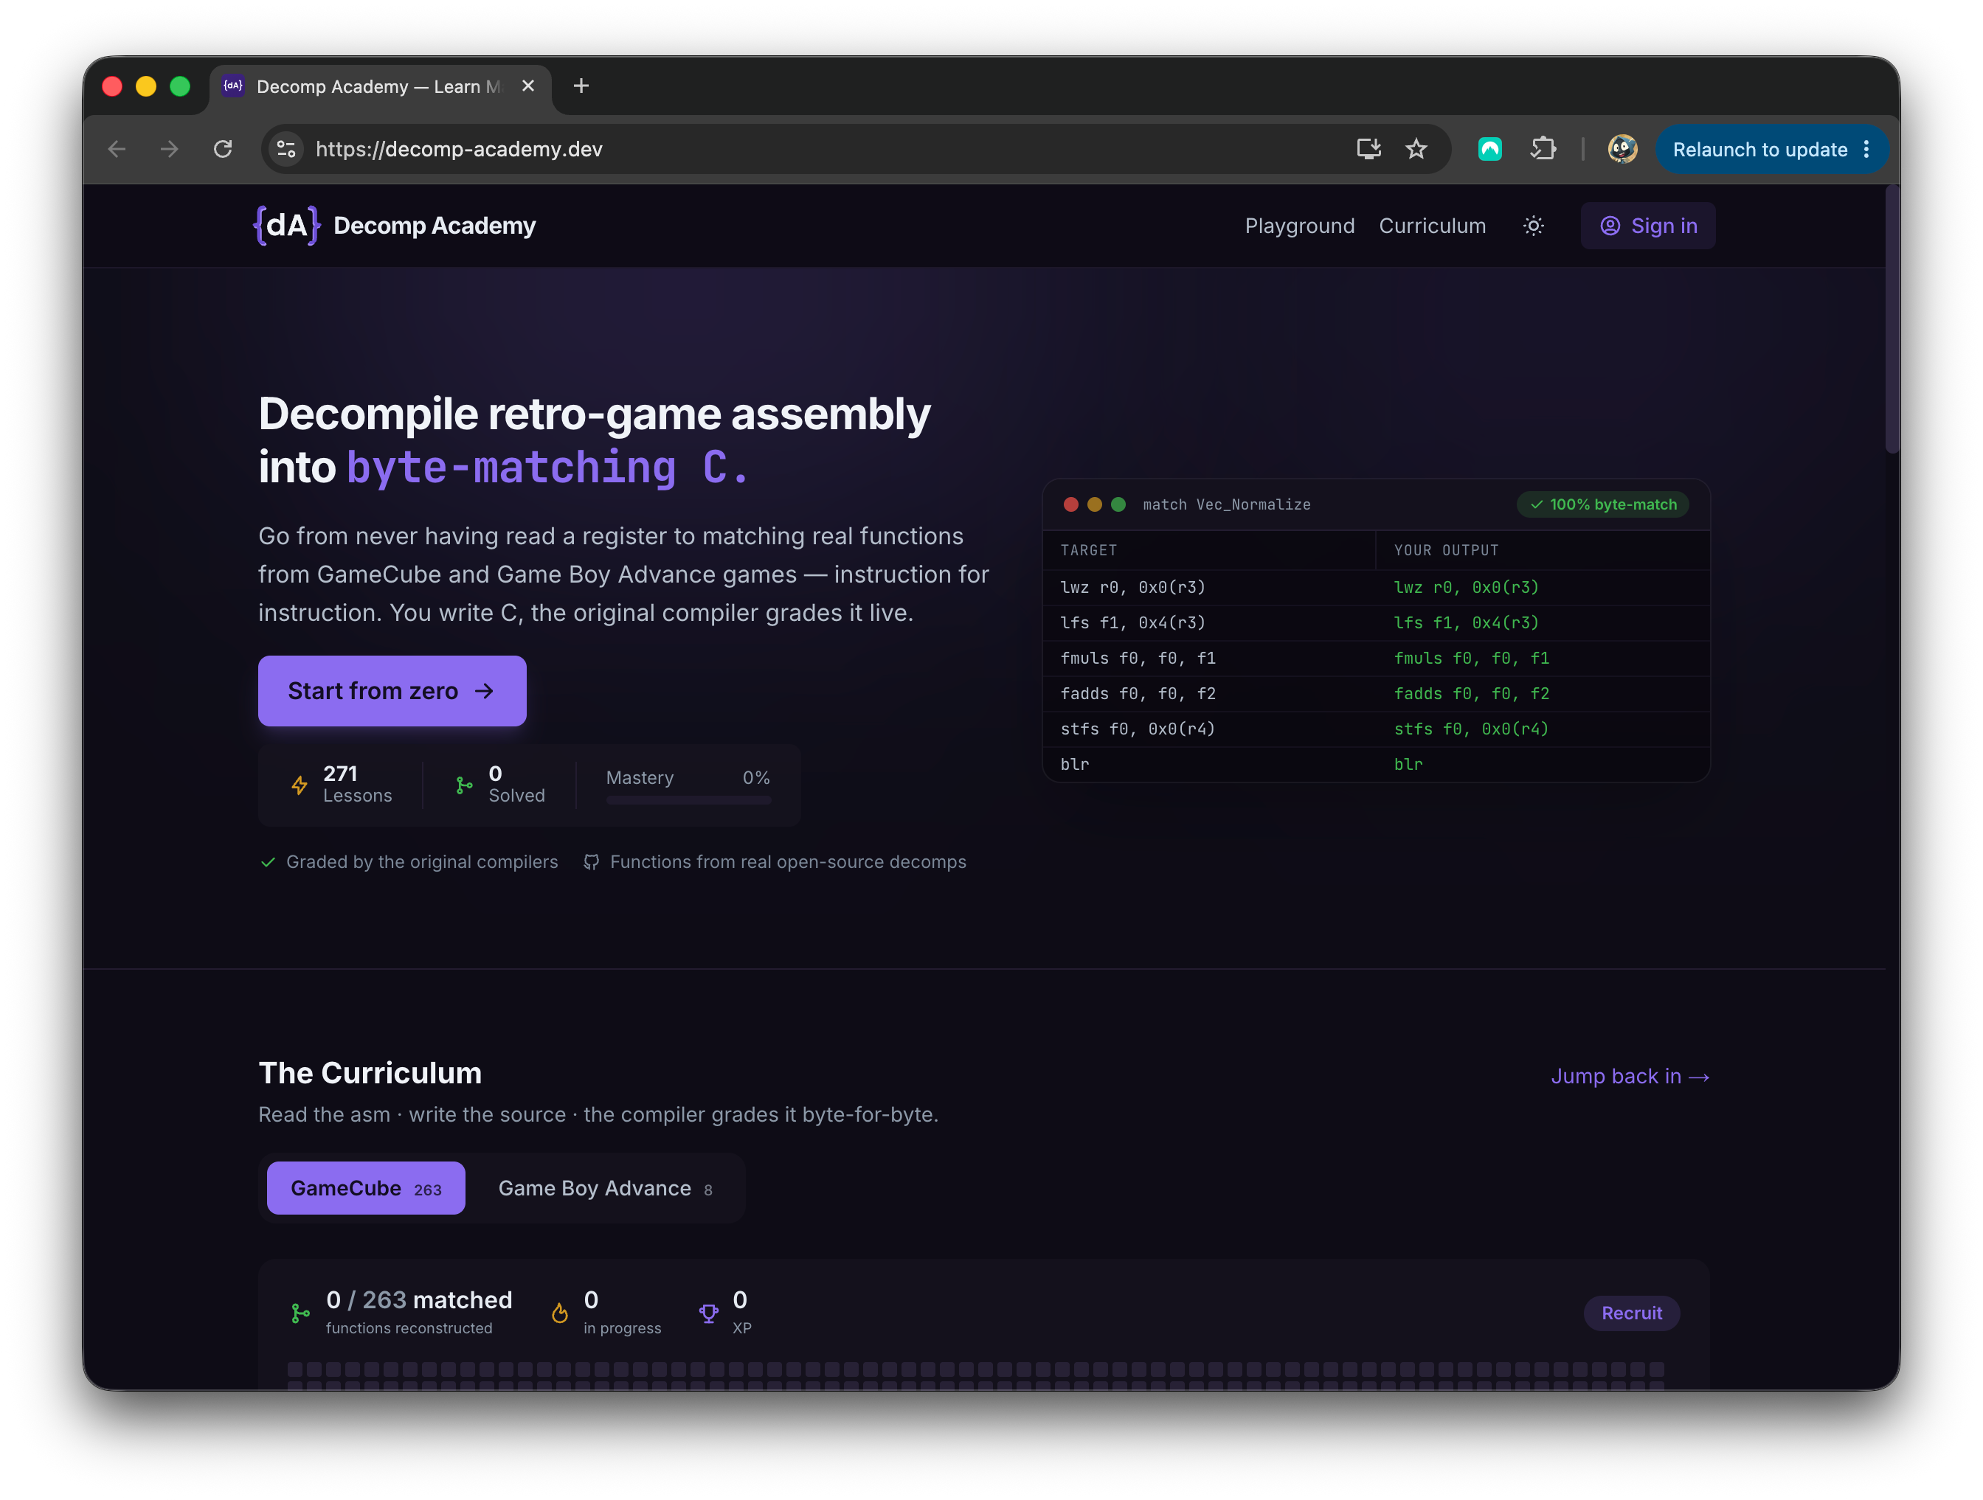Click the teal extension icon in the toolbar
This screenshot has height=1500, width=1983.
point(1490,149)
